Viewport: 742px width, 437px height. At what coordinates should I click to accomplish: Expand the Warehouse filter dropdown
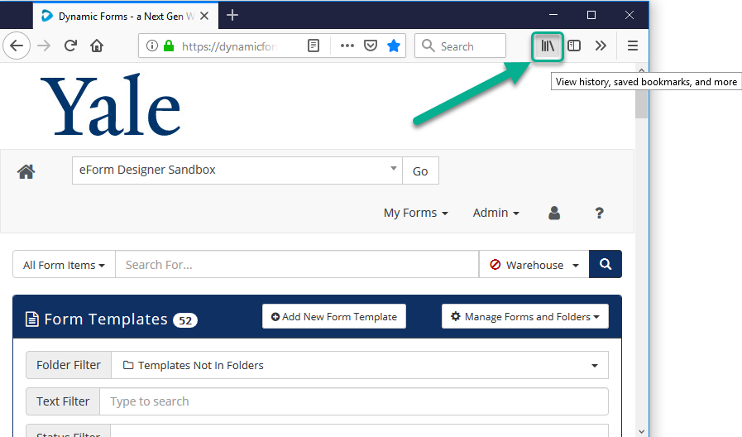tap(534, 265)
